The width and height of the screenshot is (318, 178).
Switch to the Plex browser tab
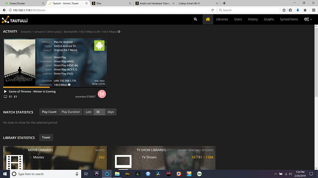(111, 3)
